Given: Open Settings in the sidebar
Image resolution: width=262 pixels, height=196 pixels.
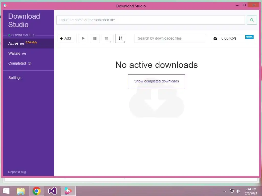Looking at the screenshot, I should point(15,78).
